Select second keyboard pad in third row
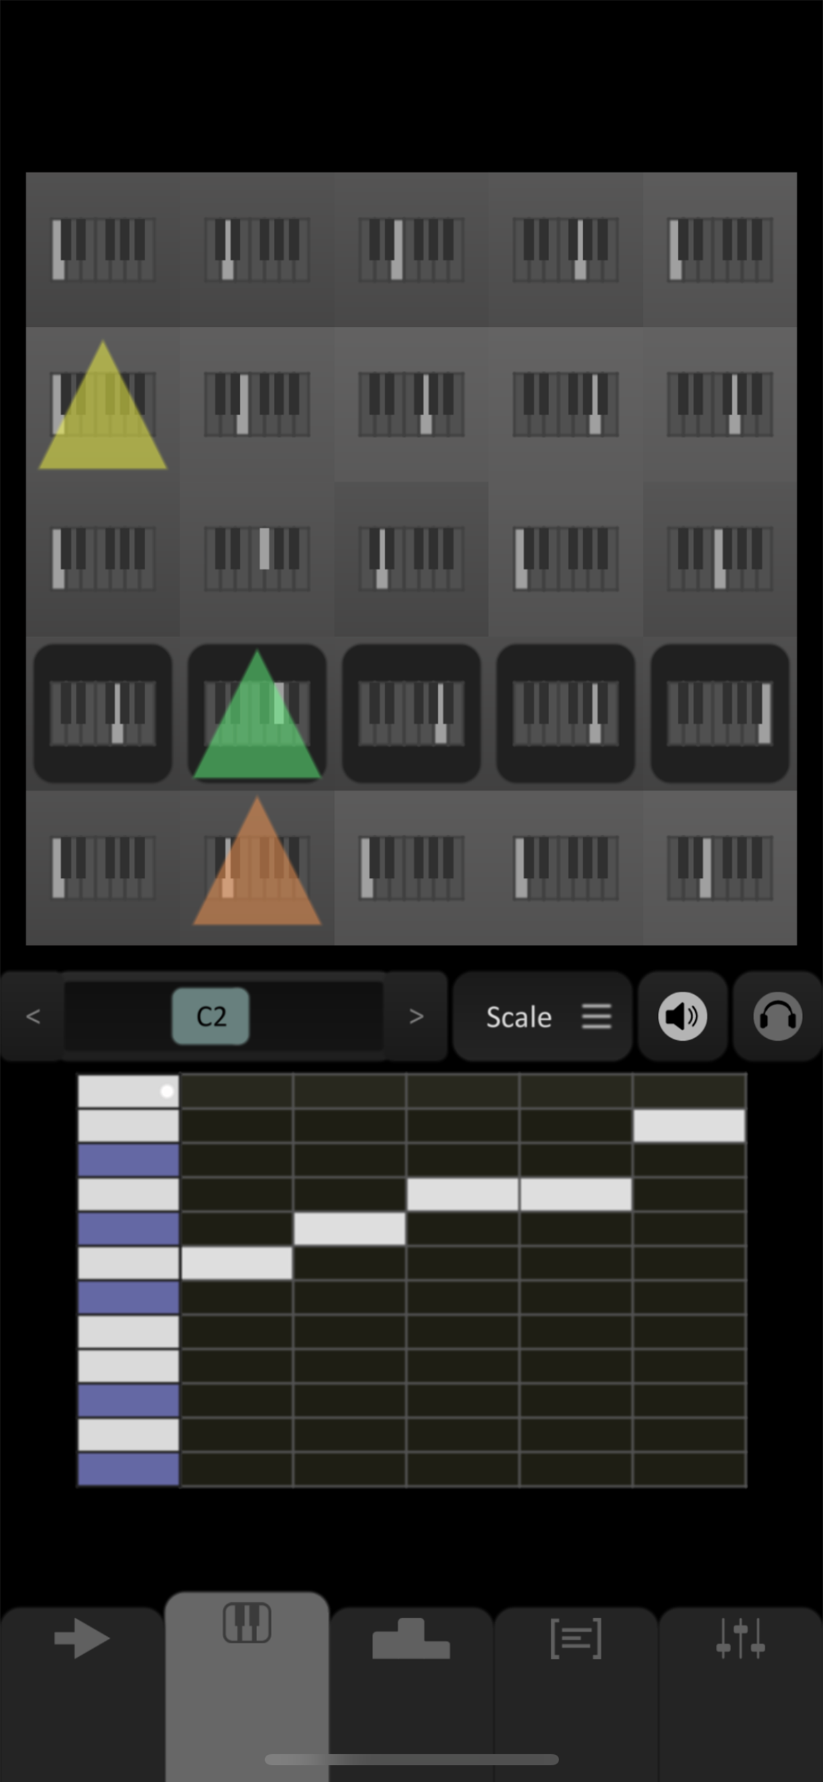Image resolution: width=823 pixels, height=1782 pixels. pos(256,559)
